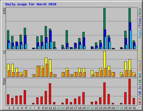Click the tallest yellow visits bar for day 24
The height and width of the screenshot is (111, 143).
tap(104, 60)
